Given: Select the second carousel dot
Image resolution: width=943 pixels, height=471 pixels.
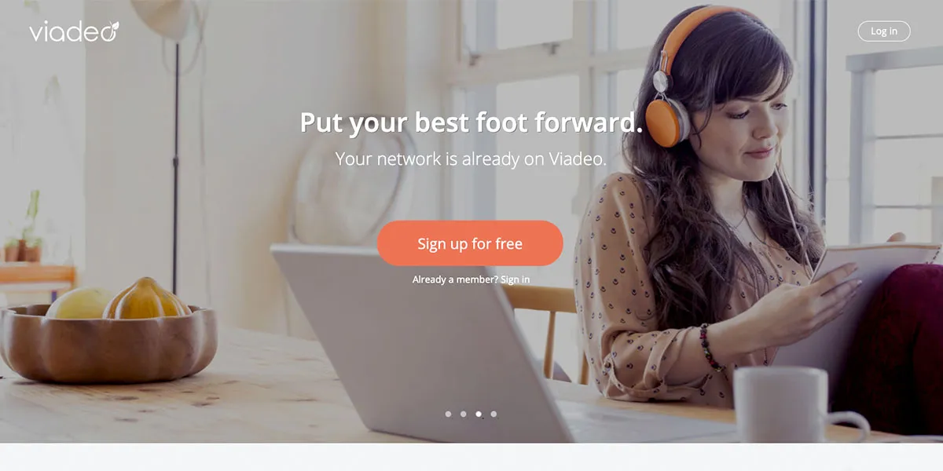Looking at the screenshot, I should [463, 414].
